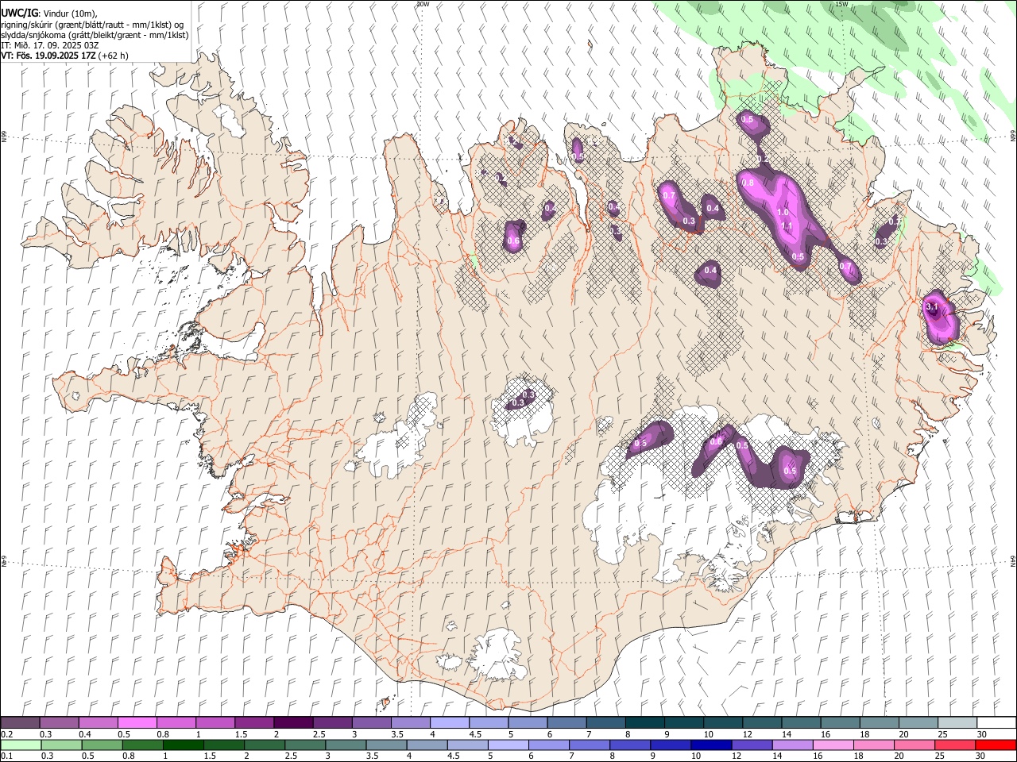Viewport: 1017px width, 762px height.
Task: Click the 3.1 precipitation value on the map
Action: click(x=933, y=307)
